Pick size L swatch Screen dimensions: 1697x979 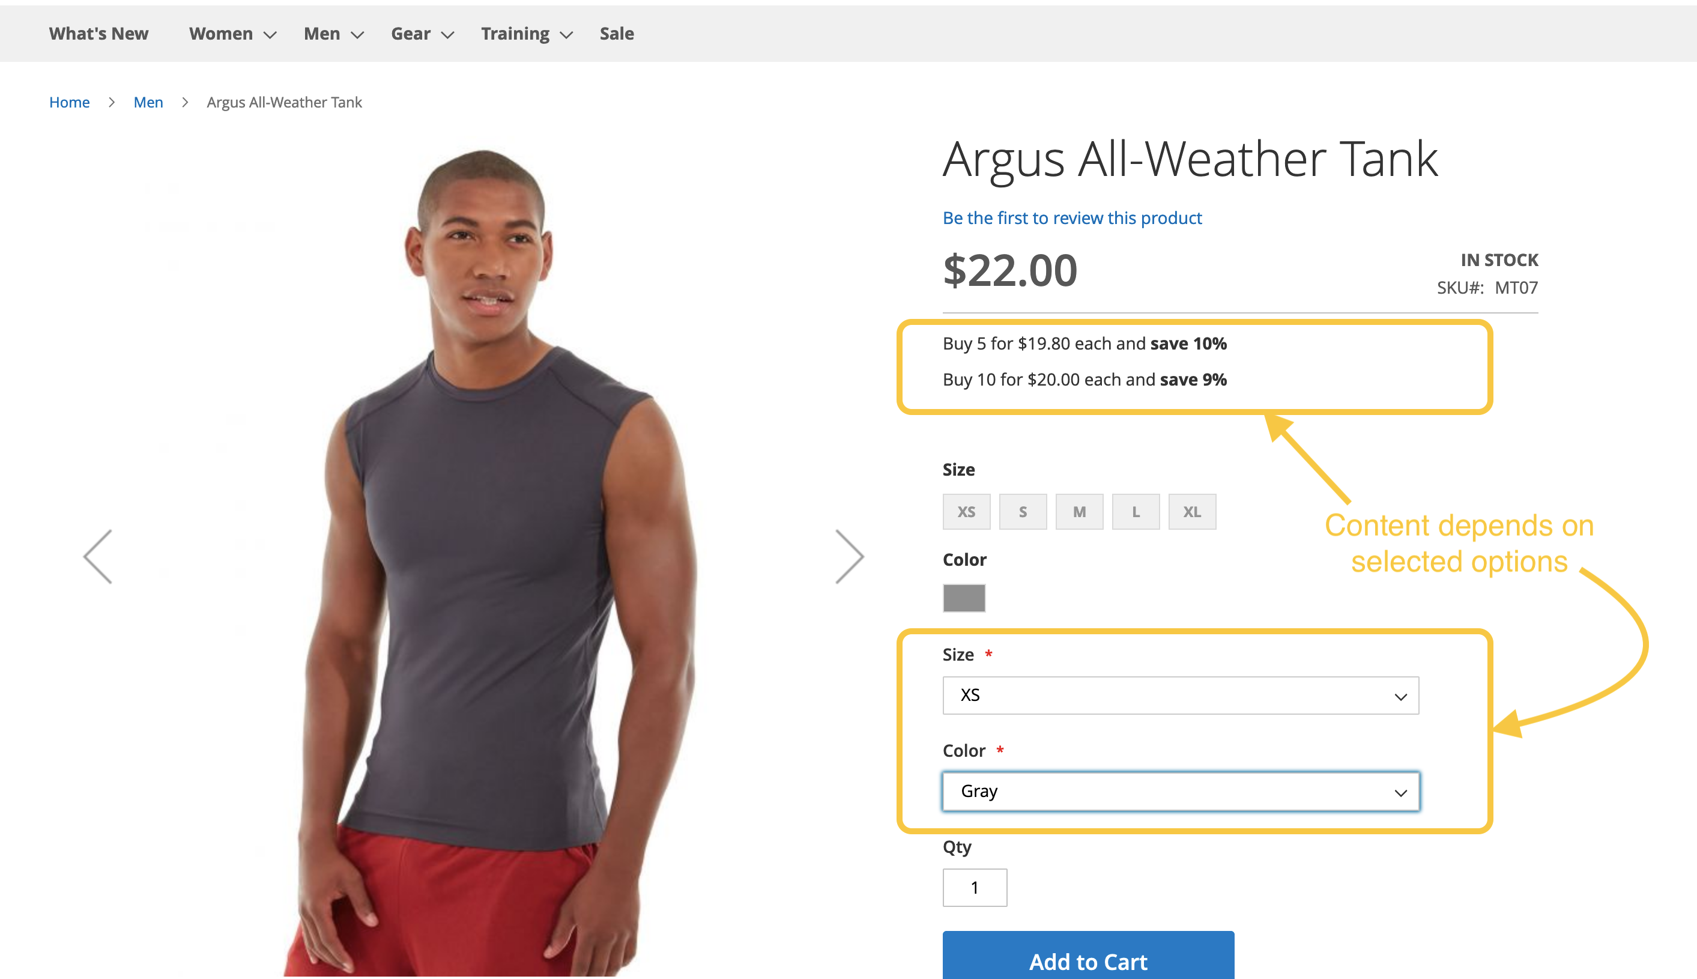pos(1135,512)
